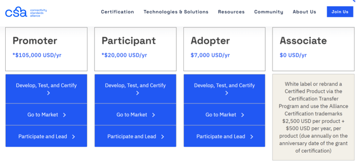Open the About Us menu
The height and width of the screenshot is (163, 356).
click(304, 12)
